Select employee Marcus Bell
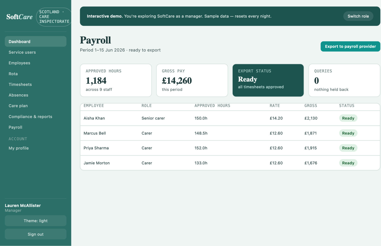The width and height of the screenshot is (381, 246). [x=95, y=133]
